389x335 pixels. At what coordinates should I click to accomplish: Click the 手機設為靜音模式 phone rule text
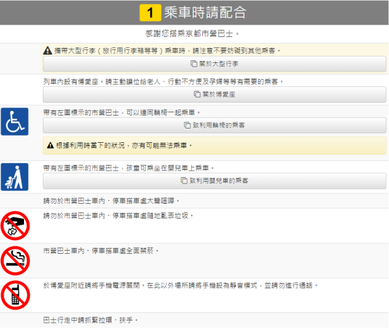click(182, 285)
